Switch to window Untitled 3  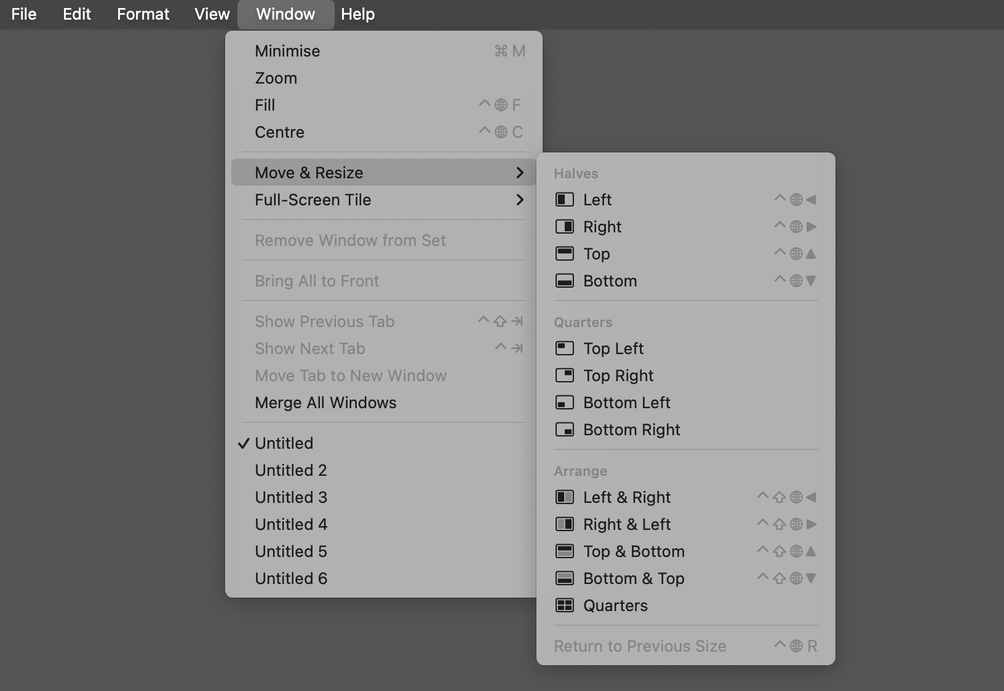[x=384, y=497]
